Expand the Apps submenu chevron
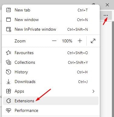Viewport: 114px width, 117px height. [x=93, y=91]
